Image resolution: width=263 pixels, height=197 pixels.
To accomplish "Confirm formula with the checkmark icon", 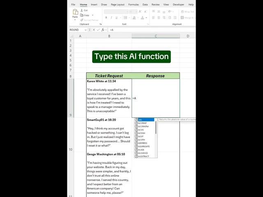I will [98, 30].
